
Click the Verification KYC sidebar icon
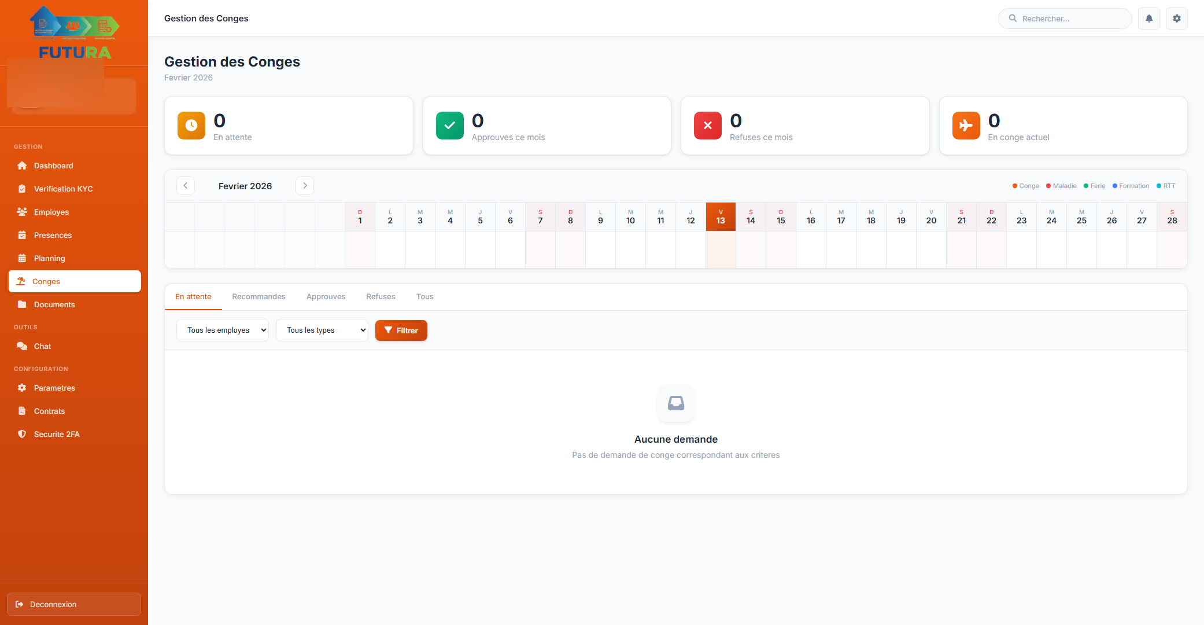pos(22,189)
